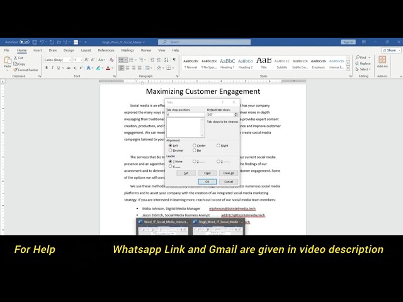Screen dimensions: 403x302
Task: Align text right in the ribbon
Action: [133, 68]
